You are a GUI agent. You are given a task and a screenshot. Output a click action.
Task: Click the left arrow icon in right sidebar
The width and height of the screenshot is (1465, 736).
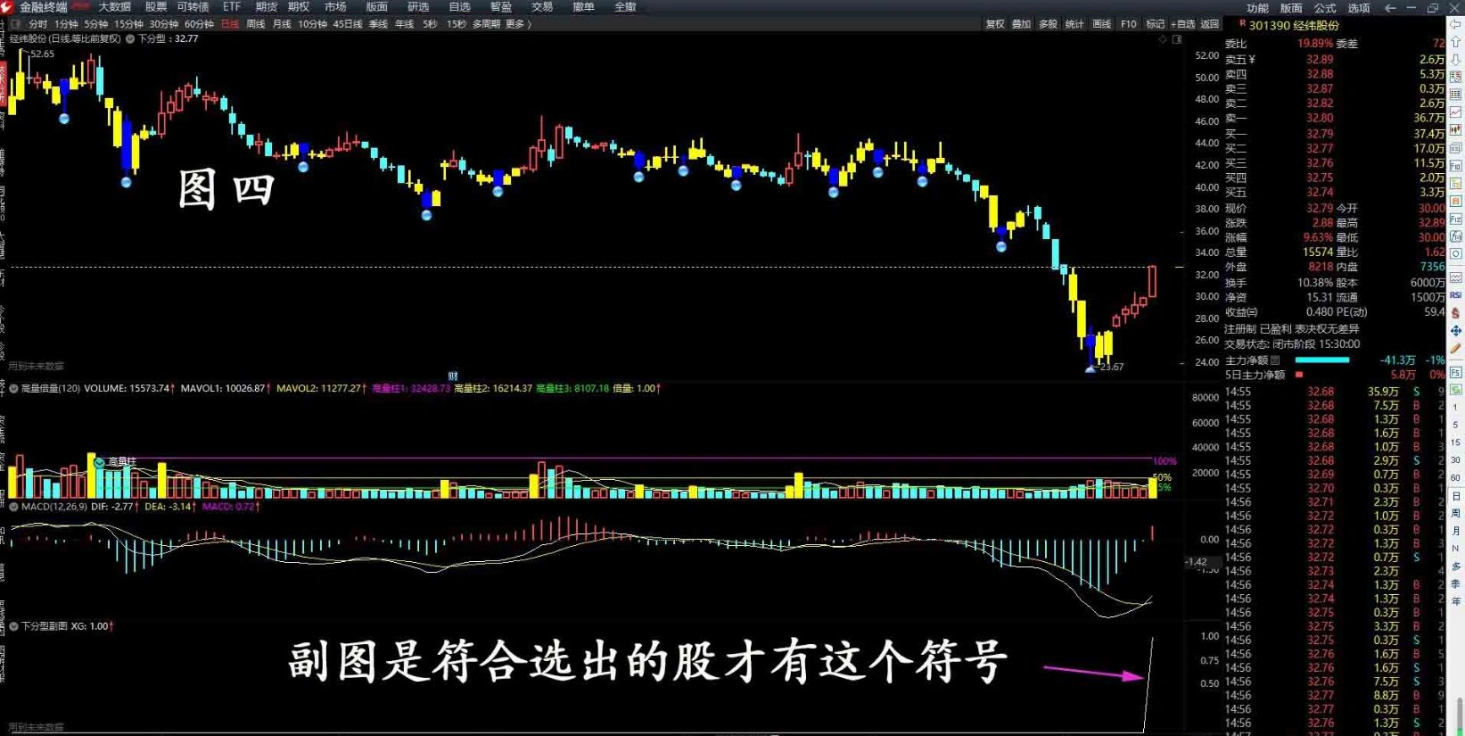click(1455, 25)
